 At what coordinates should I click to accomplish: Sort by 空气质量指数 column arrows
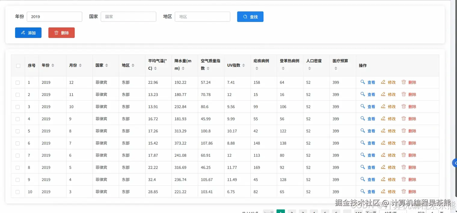(x=208, y=68)
